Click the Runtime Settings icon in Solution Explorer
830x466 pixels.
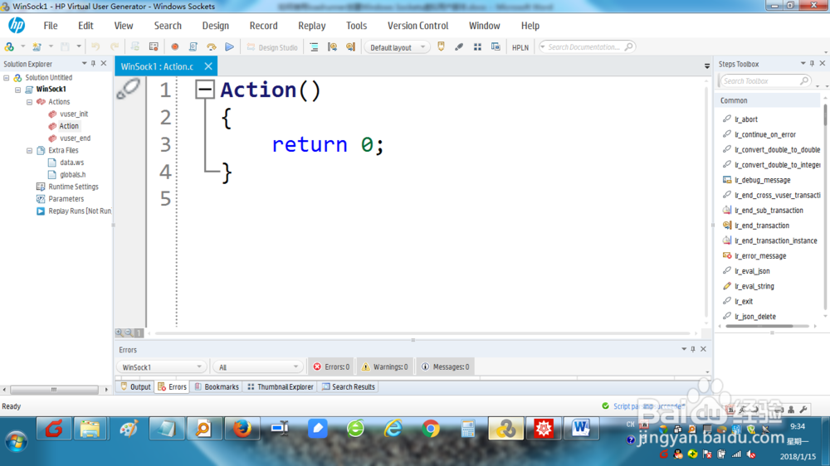[40, 187]
